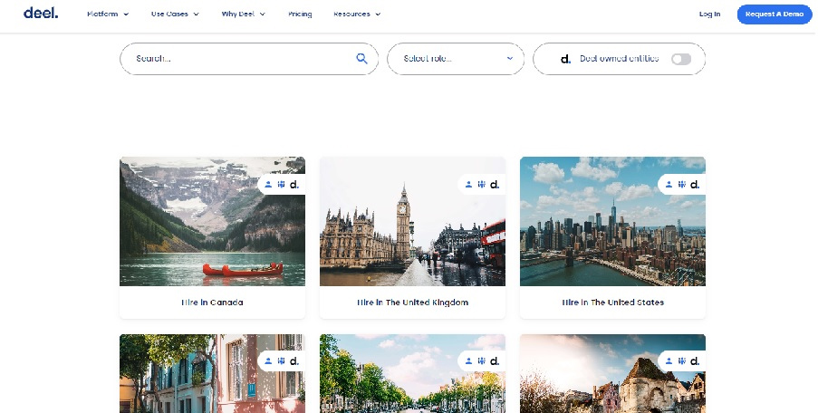Click the Canada lake photo thumbnail
Image resolution: width=818 pixels, height=413 pixels.
(212, 221)
